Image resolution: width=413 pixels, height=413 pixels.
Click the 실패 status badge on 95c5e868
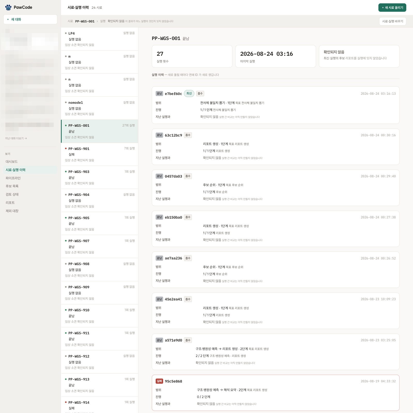[159, 381]
